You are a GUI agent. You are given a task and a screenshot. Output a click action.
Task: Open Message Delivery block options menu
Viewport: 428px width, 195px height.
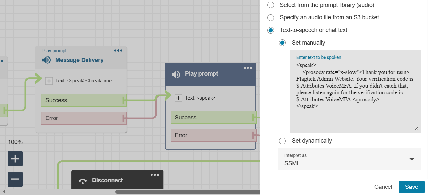click(x=118, y=51)
